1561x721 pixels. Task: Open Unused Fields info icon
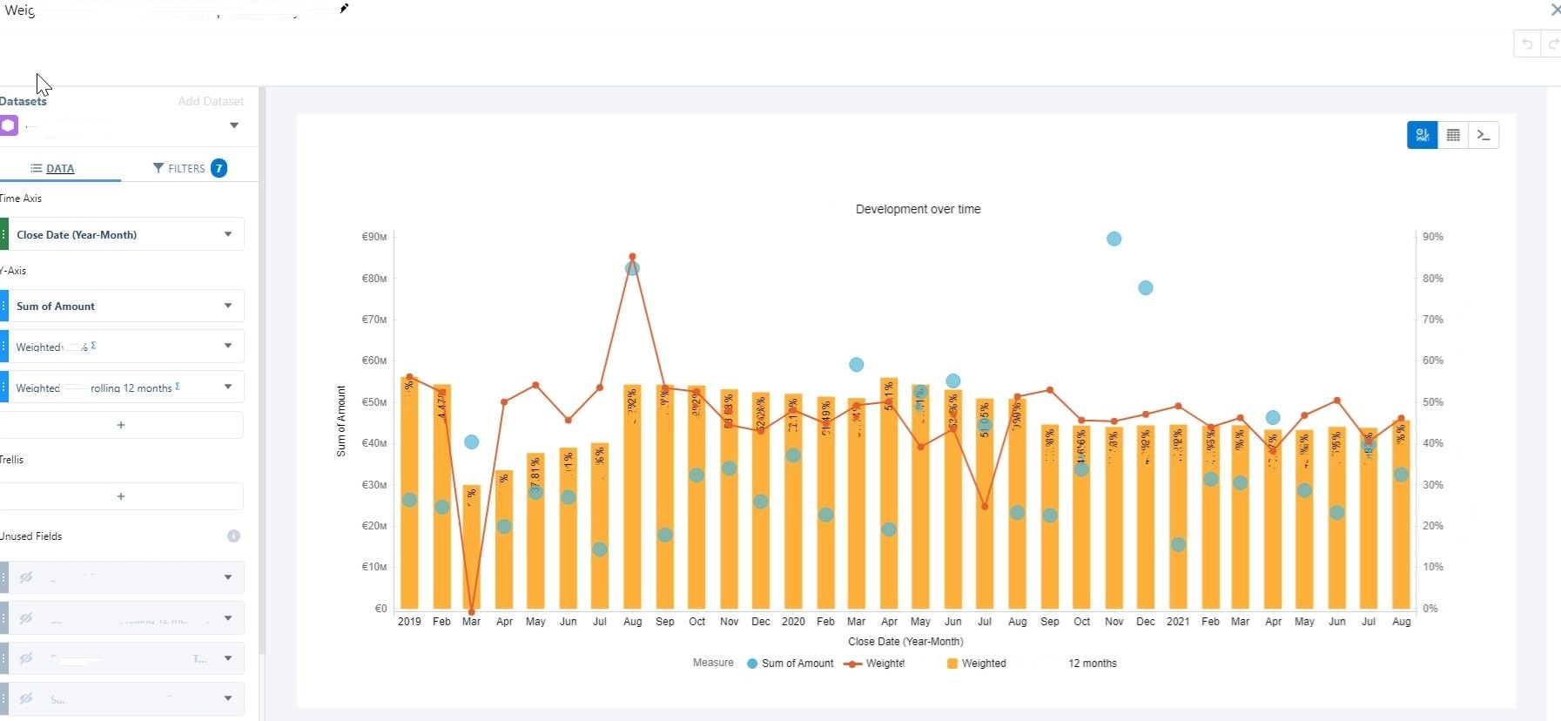coord(233,536)
